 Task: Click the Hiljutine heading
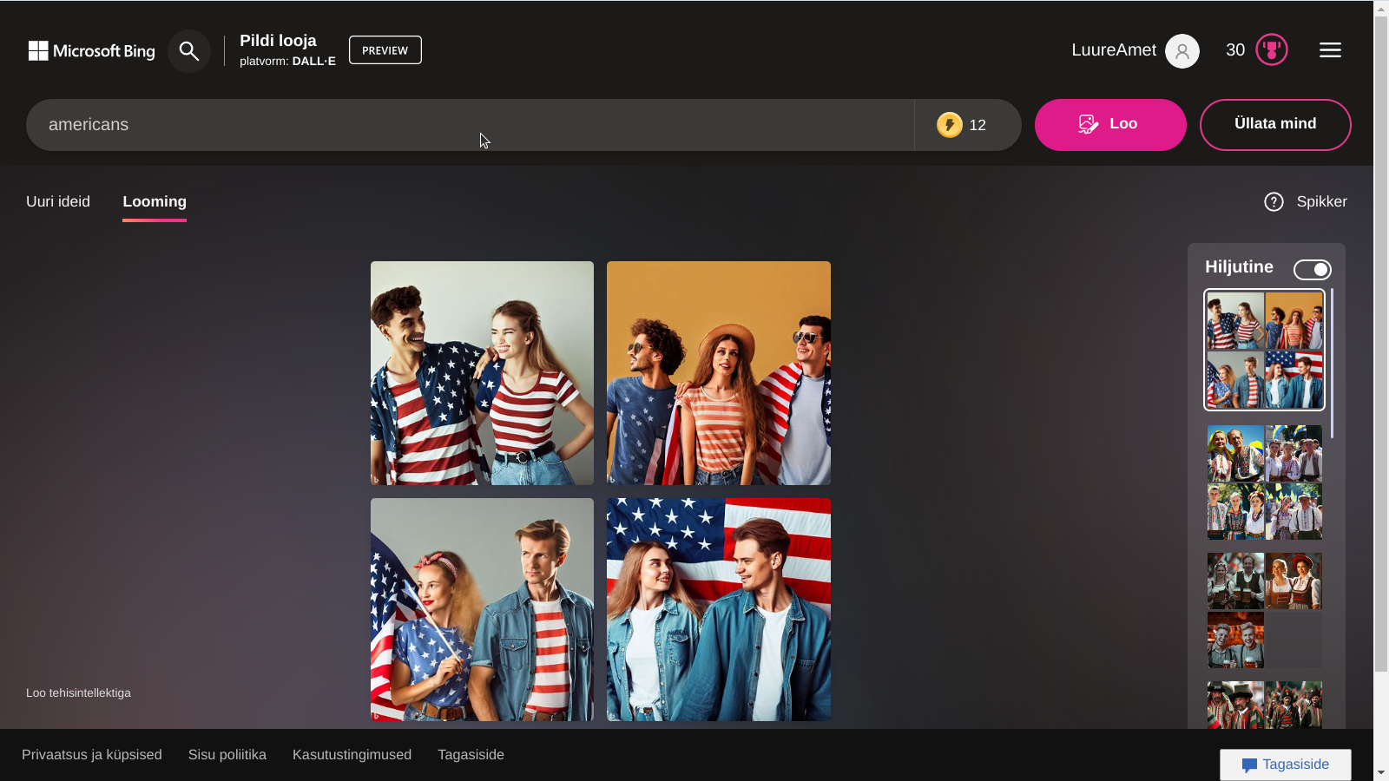pyautogui.click(x=1239, y=267)
